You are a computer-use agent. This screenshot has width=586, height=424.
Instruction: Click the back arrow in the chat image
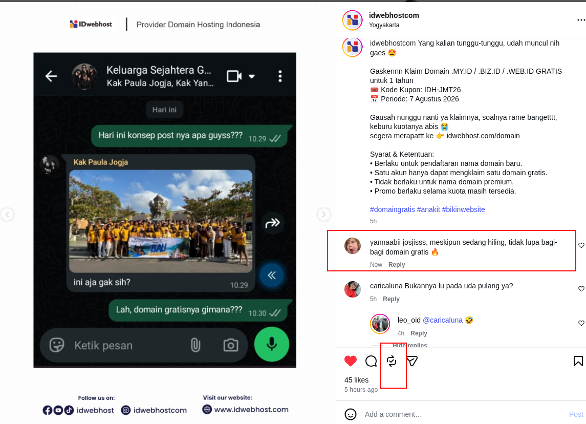(x=51, y=76)
